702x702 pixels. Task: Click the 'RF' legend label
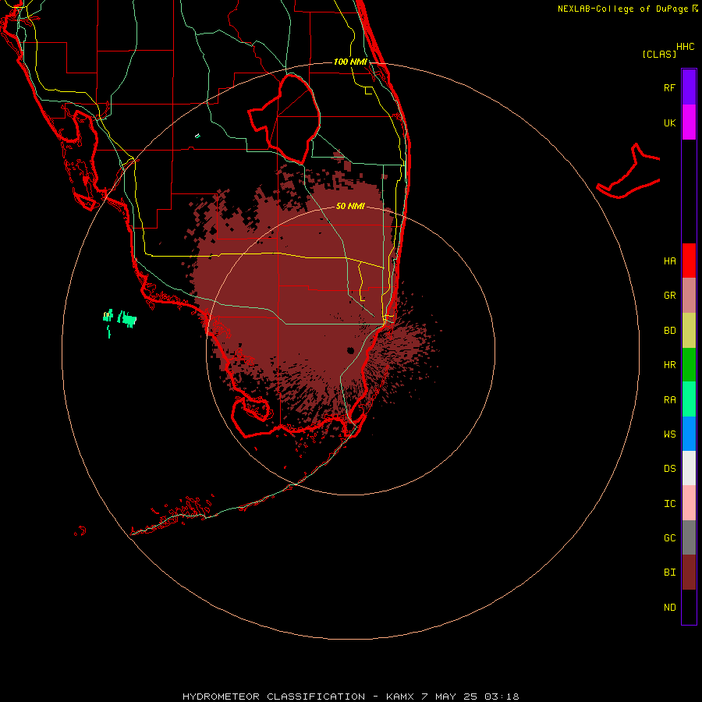[x=669, y=87]
